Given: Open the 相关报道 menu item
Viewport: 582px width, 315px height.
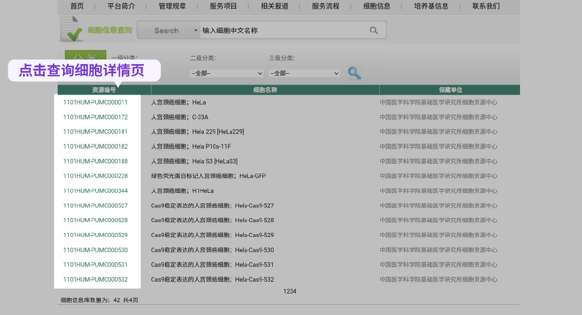Looking at the screenshot, I should point(275,6).
